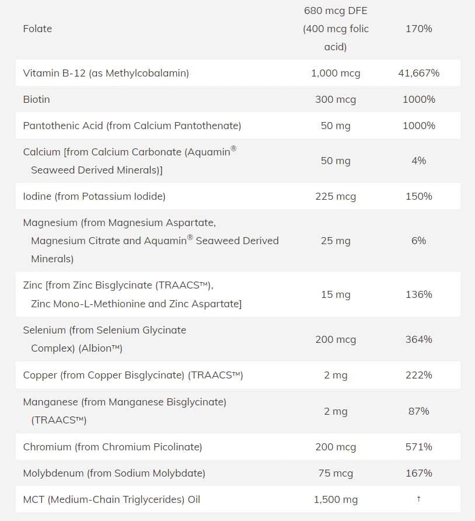Select the 136% zinc daily value

(x=418, y=294)
